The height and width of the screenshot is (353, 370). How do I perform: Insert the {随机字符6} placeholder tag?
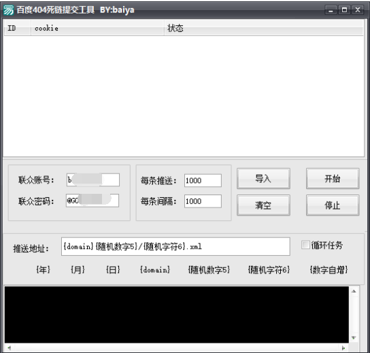pyautogui.click(x=269, y=269)
